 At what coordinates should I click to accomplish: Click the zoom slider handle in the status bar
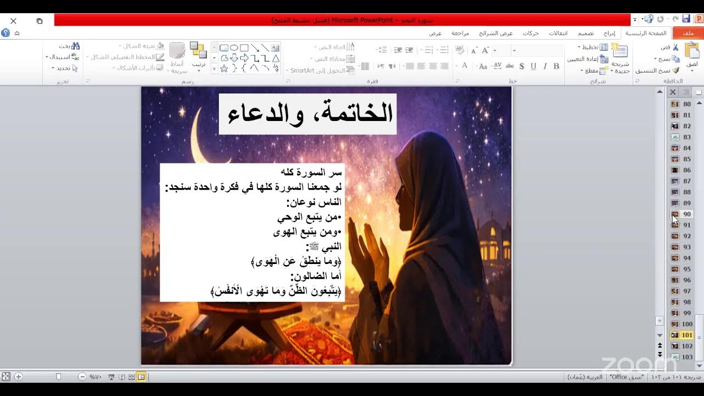58,377
